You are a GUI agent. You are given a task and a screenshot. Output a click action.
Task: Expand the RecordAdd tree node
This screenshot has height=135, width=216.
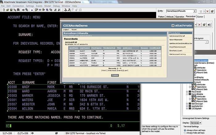187,92
